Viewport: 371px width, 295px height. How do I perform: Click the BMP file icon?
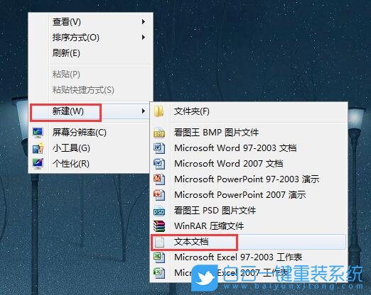[x=159, y=133]
